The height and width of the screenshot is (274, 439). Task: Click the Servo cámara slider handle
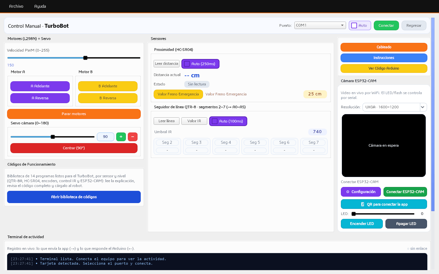coord(53,137)
